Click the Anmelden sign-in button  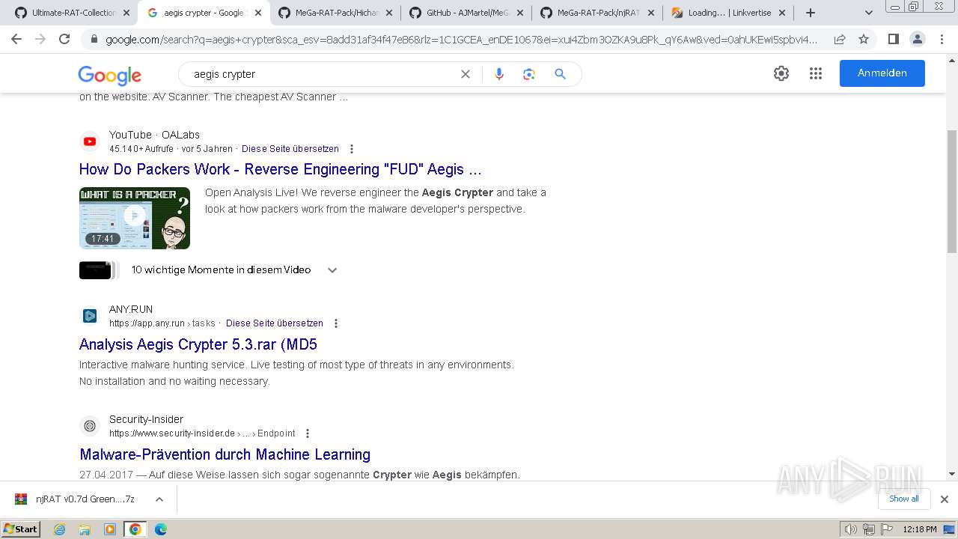pos(882,73)
